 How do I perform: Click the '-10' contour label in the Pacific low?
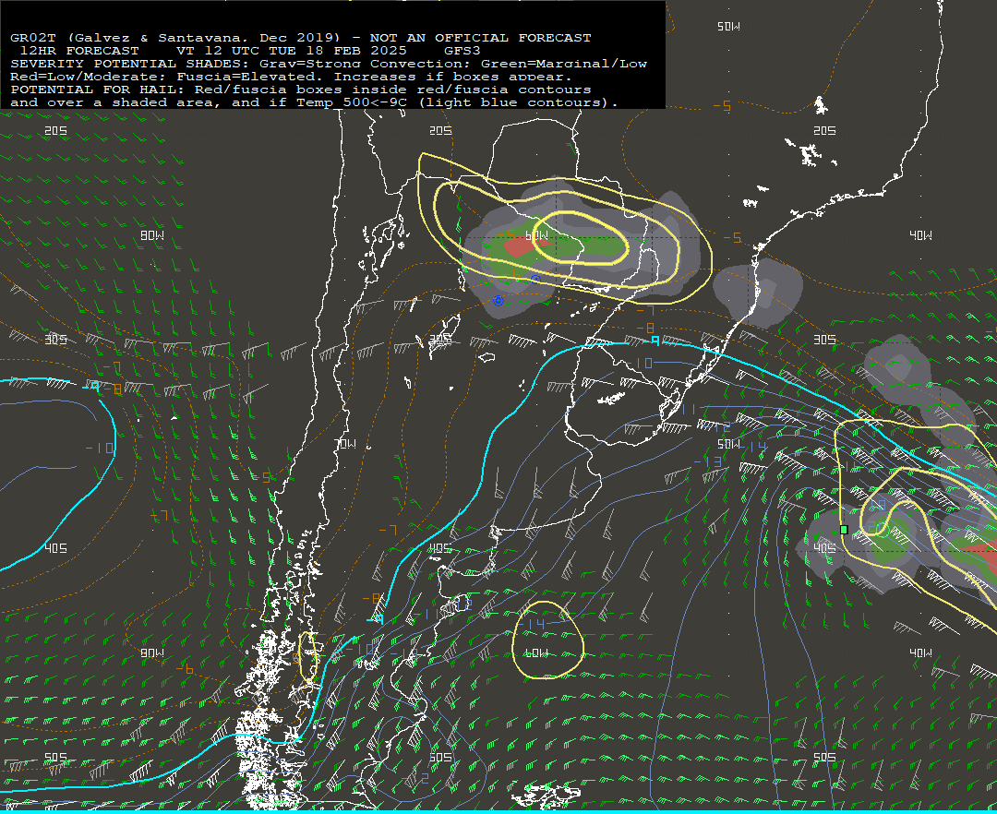pyautogui.click(x=101, y=448)
